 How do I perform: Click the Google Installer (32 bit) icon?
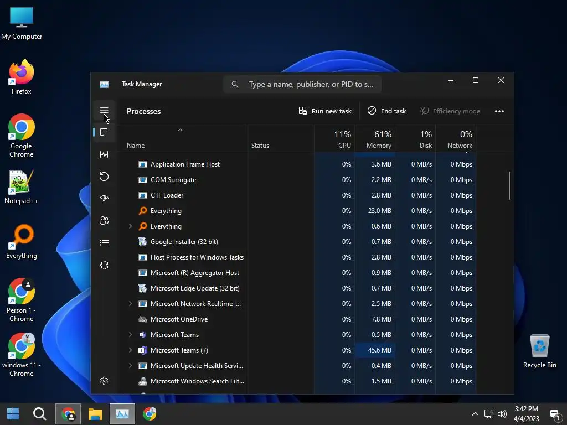[x=143, y=242]
